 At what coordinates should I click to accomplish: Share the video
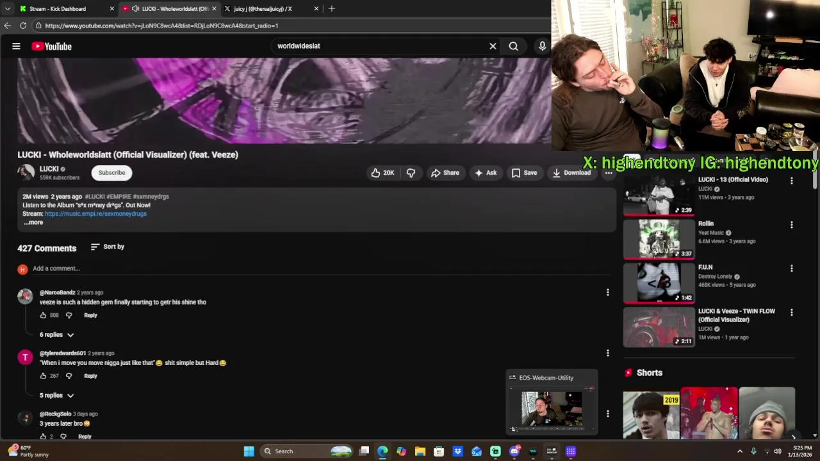tap(445, 173)
